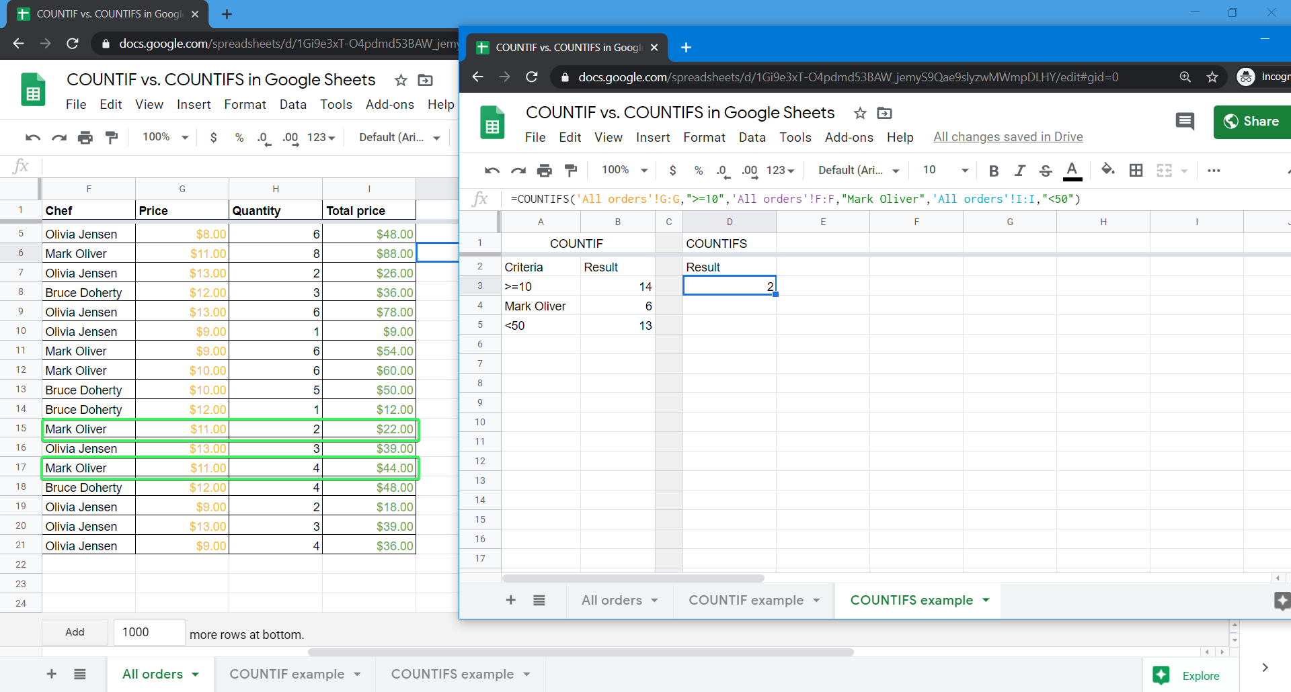
Task: Switch to the COUNTIF example tab in right window
Action: point(746,600)
